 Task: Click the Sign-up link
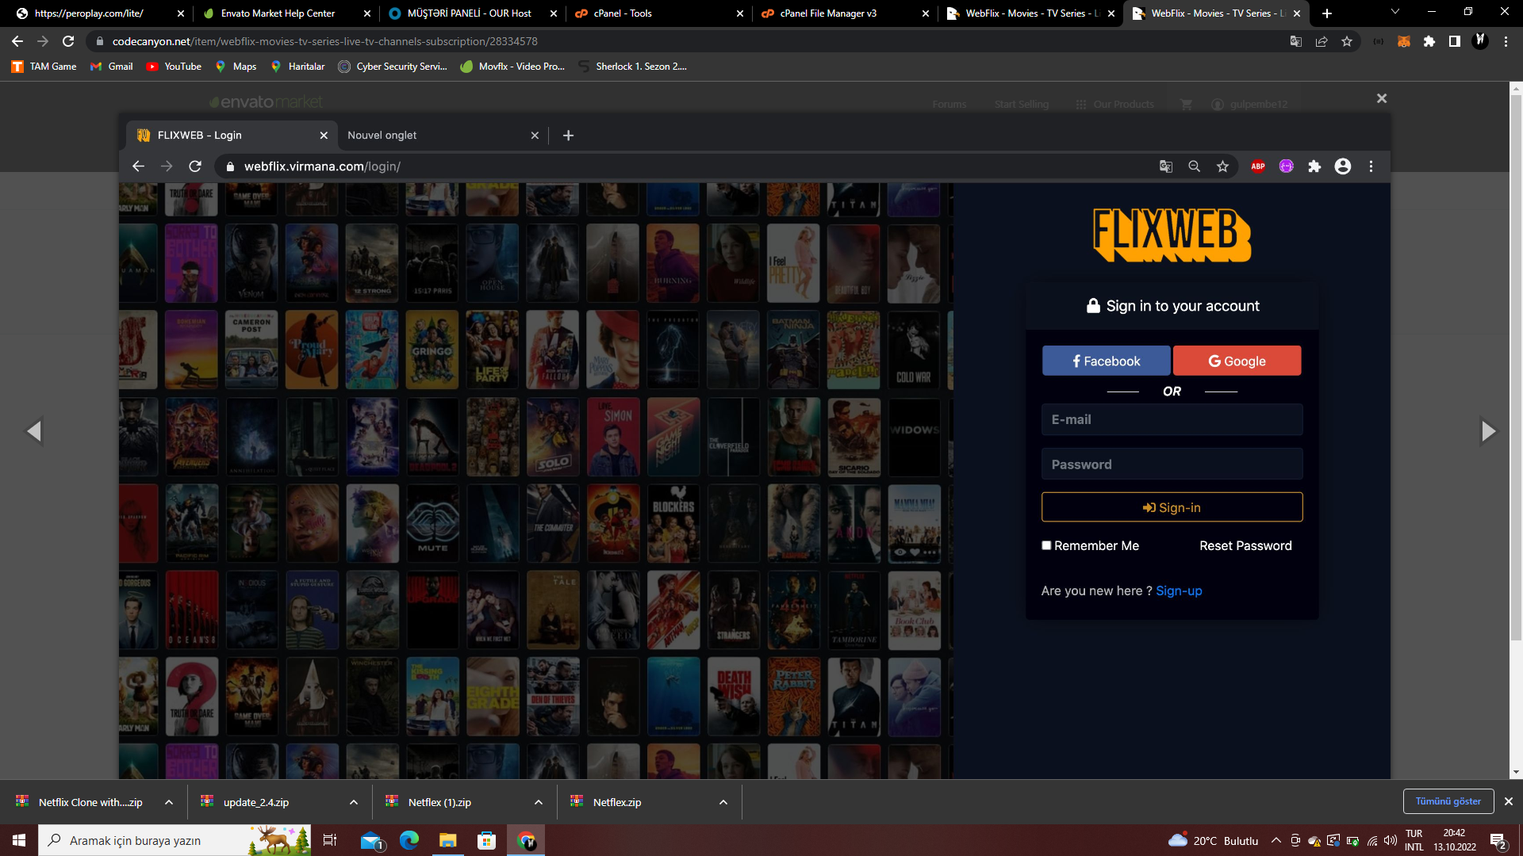pos(1179,590)
